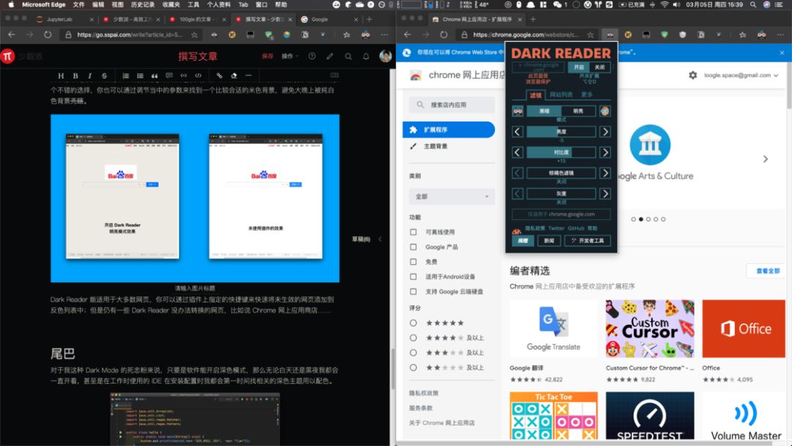
Task: Open the 操作 dropdown in sspai header
Action: (290, 56)
